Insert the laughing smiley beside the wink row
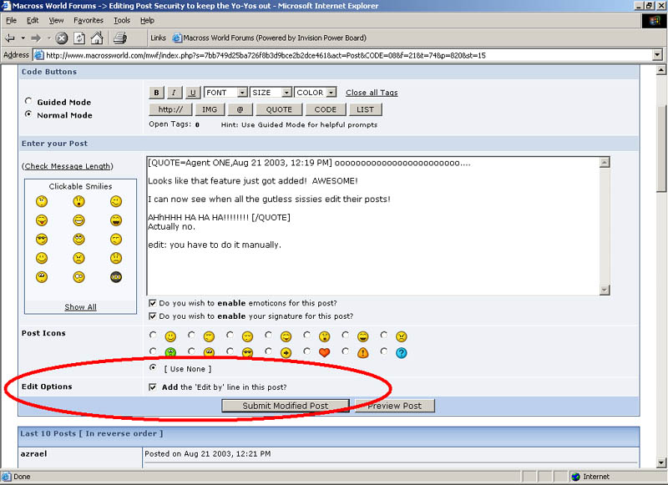This screenshot has height=485, width=668. click(116, 220)
